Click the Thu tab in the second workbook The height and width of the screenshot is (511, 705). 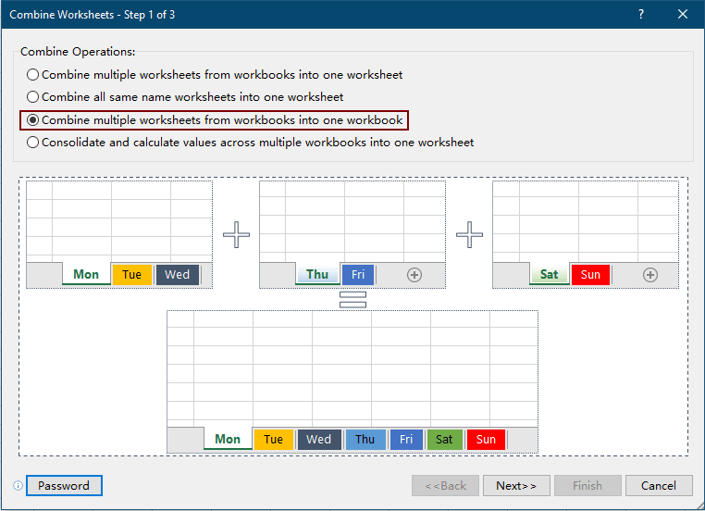[x=317, y=275]
